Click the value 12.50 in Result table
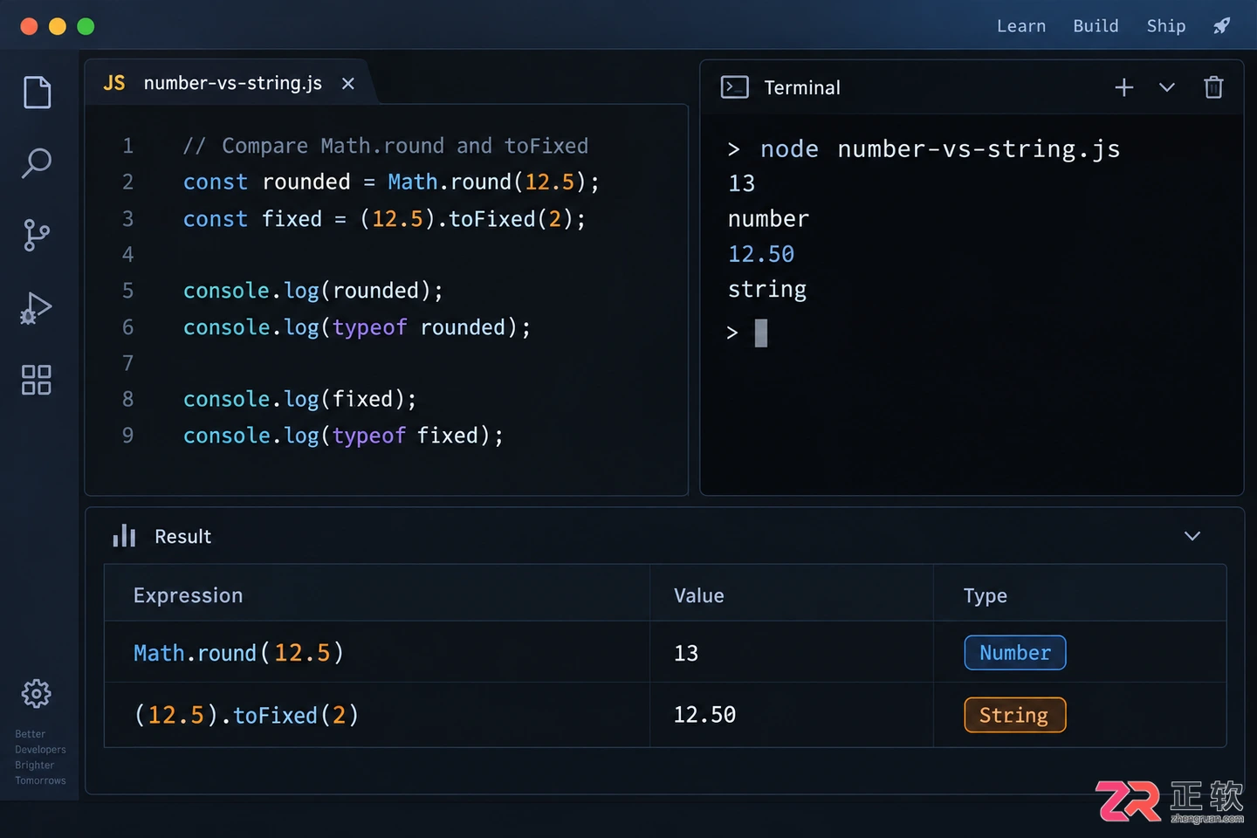The image size is (1257, 838). click(704, 715)
